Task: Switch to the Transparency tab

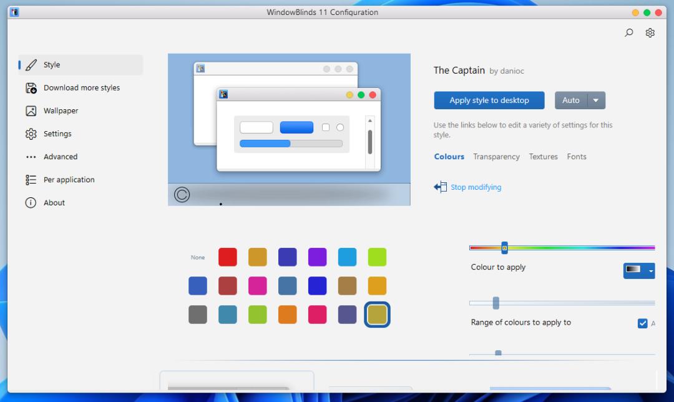Action: [496, 157]
